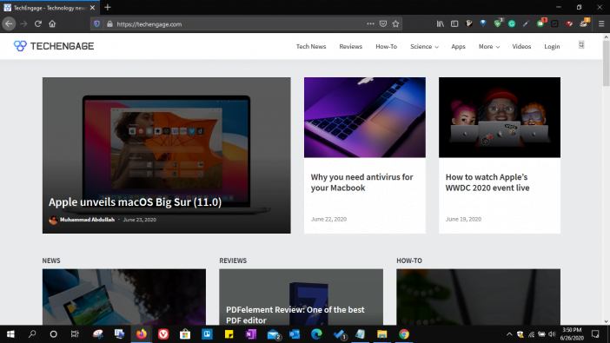The image size is (610, 343).
Task: Open author Muhammad Abdullah's profile link
Action: 87,220
